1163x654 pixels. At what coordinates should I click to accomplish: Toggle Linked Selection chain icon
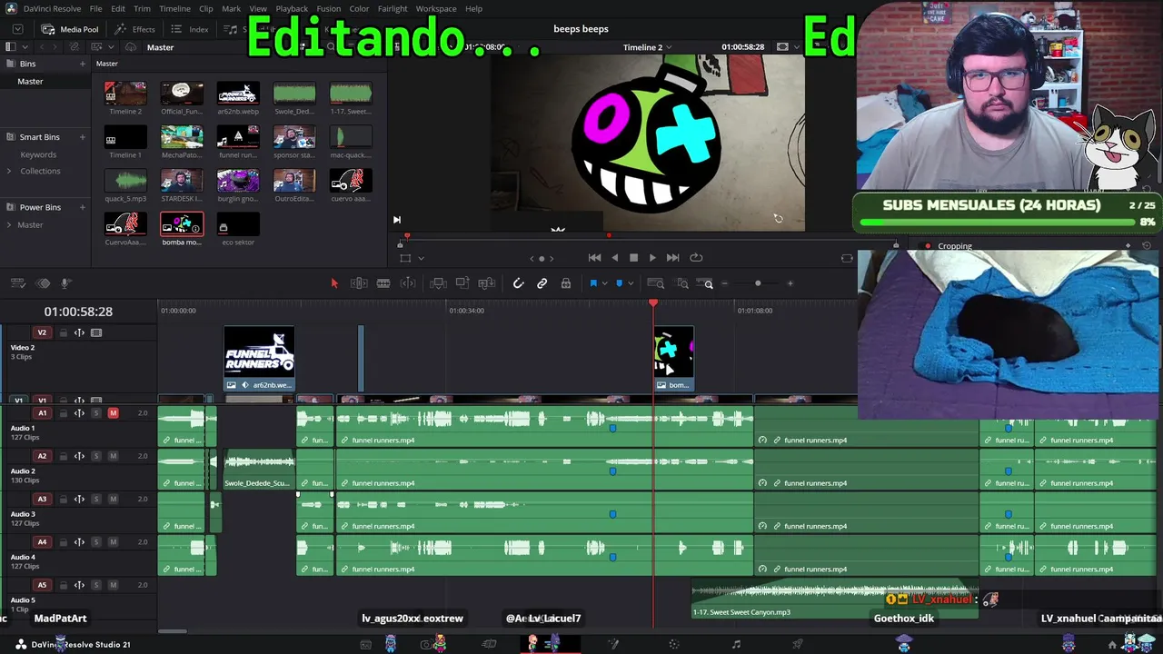coord(542,283)
